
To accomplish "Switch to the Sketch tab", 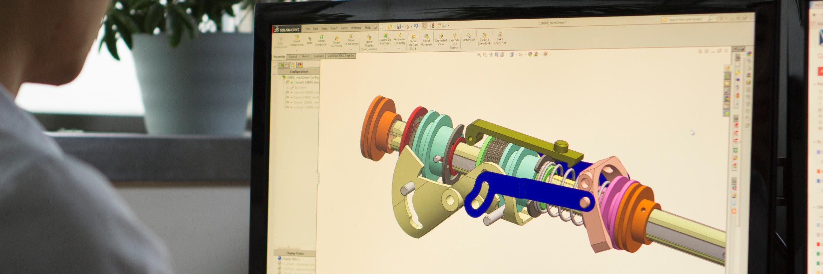I will [x=305, y=56].
